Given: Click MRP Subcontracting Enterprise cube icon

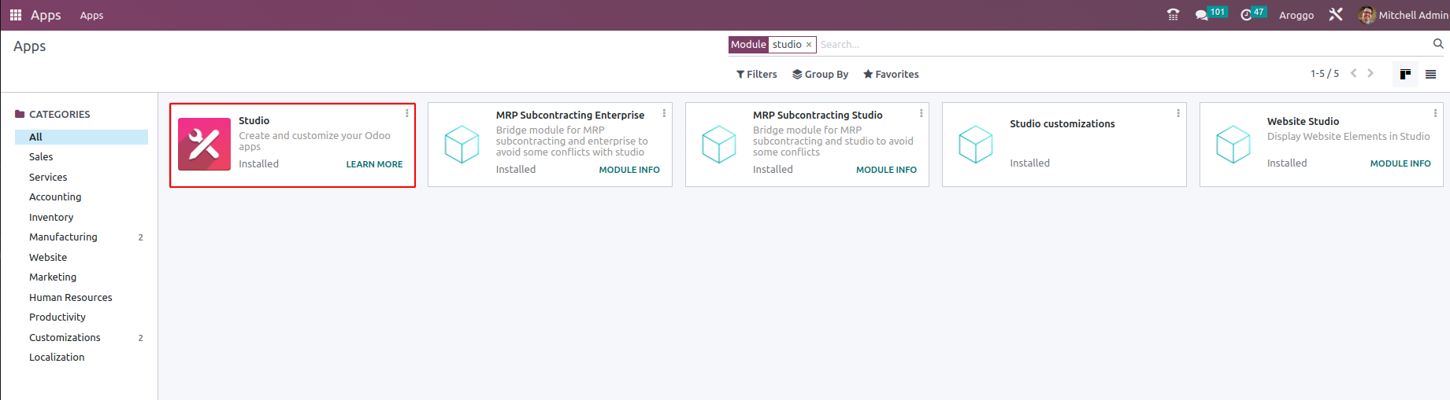Looking at the screenshot, I should tap(462, 145).
